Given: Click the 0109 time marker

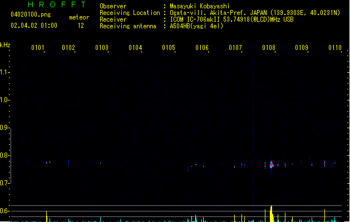Looking at the screenshot, I should pyautogui.click(x=302, y=48).
